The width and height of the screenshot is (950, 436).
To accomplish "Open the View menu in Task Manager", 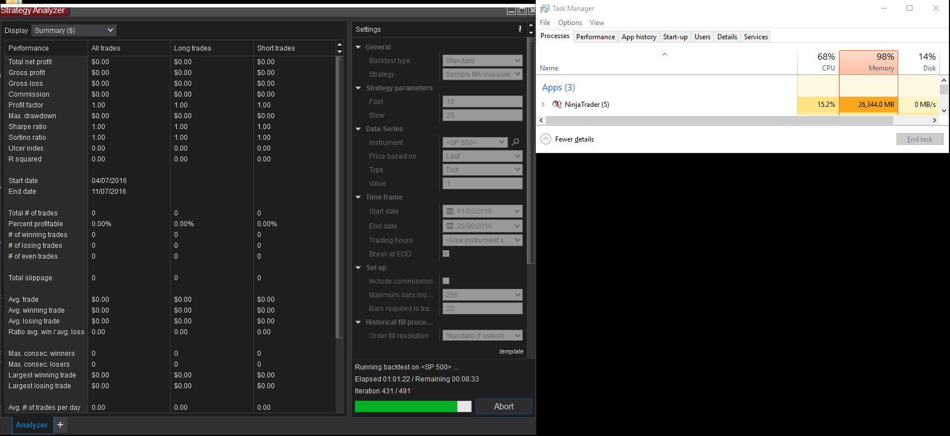I will (x=597, y=23).
